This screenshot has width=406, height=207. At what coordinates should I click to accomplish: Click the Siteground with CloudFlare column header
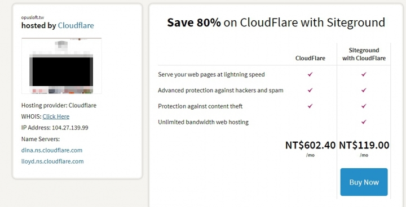pos(364,54)
